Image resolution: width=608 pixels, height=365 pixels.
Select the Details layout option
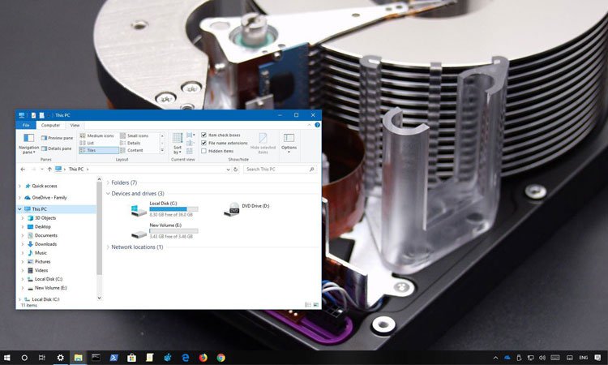point(133,143)
